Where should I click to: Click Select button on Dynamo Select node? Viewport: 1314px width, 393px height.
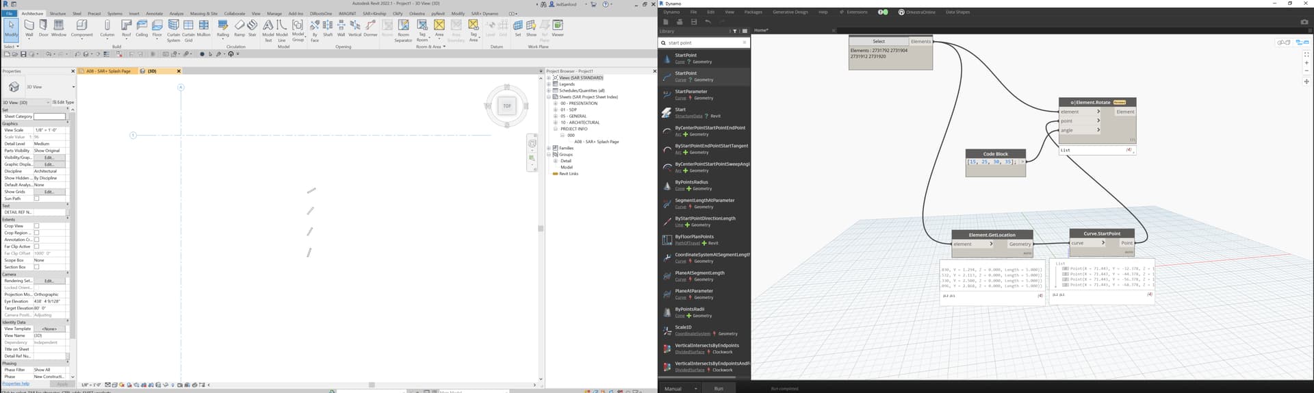tap(879, 41)
